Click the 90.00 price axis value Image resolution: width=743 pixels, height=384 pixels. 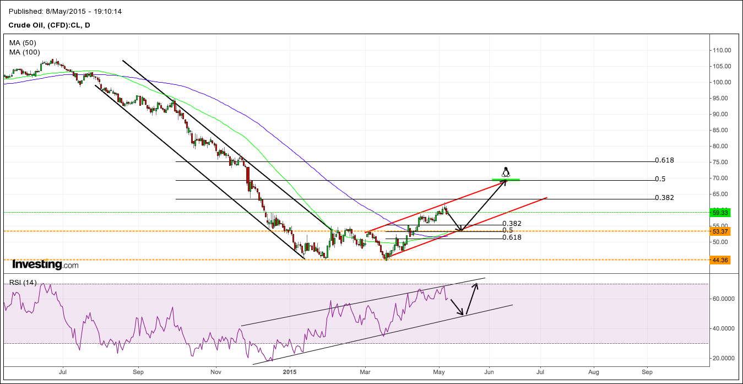coord(722,114)
